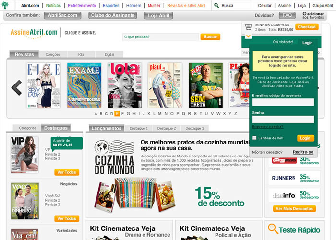Switch to the Categorias tab
Image resolution: width=336 pixels, height=240 pixels.
click(27, 128)
